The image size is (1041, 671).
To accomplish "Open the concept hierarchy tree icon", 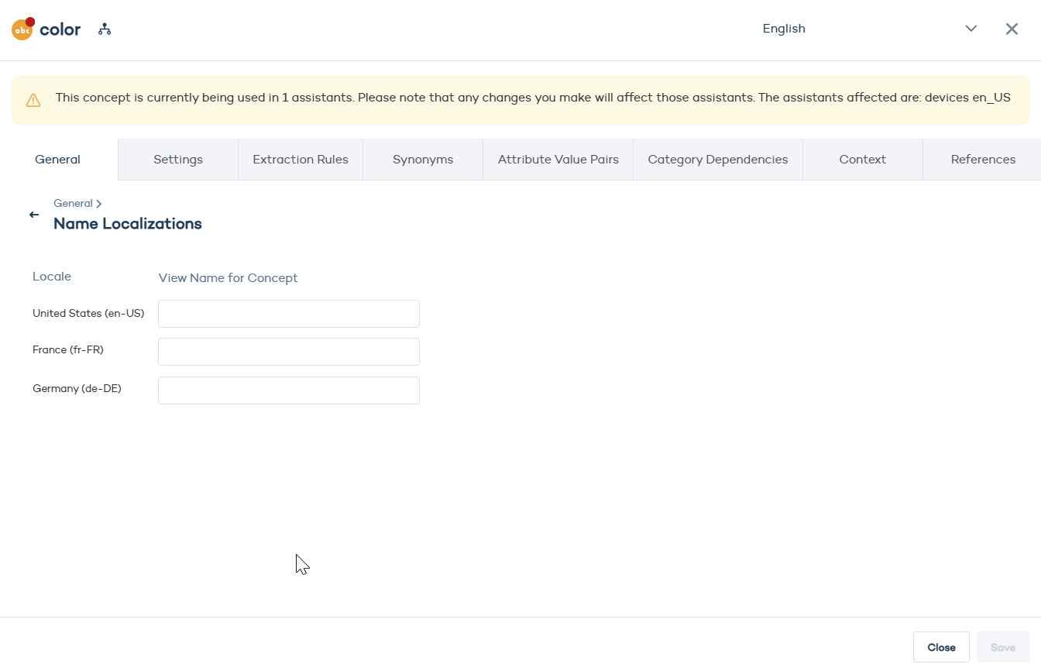I will pyautogui.click(x=105, y=29).
